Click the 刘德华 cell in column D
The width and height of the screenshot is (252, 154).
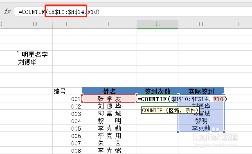[35, 62]
